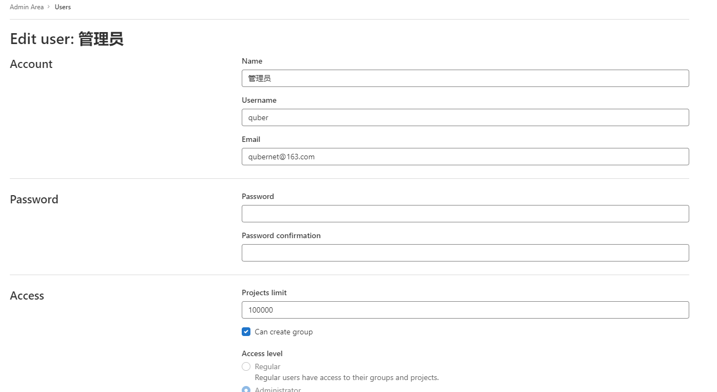Viewport: 717px width, 392px height.
Task: Open the Admin Area breadcrumb link
Action: [x=27, y=7]
